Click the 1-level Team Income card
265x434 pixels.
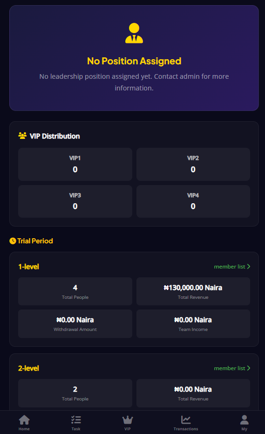click(x=193, y=324)
